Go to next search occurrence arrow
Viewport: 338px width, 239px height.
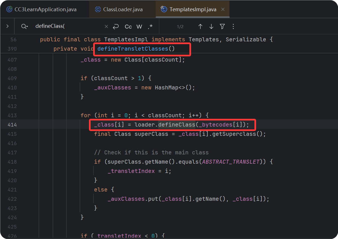pyautogui.click(x=211, y=26)
